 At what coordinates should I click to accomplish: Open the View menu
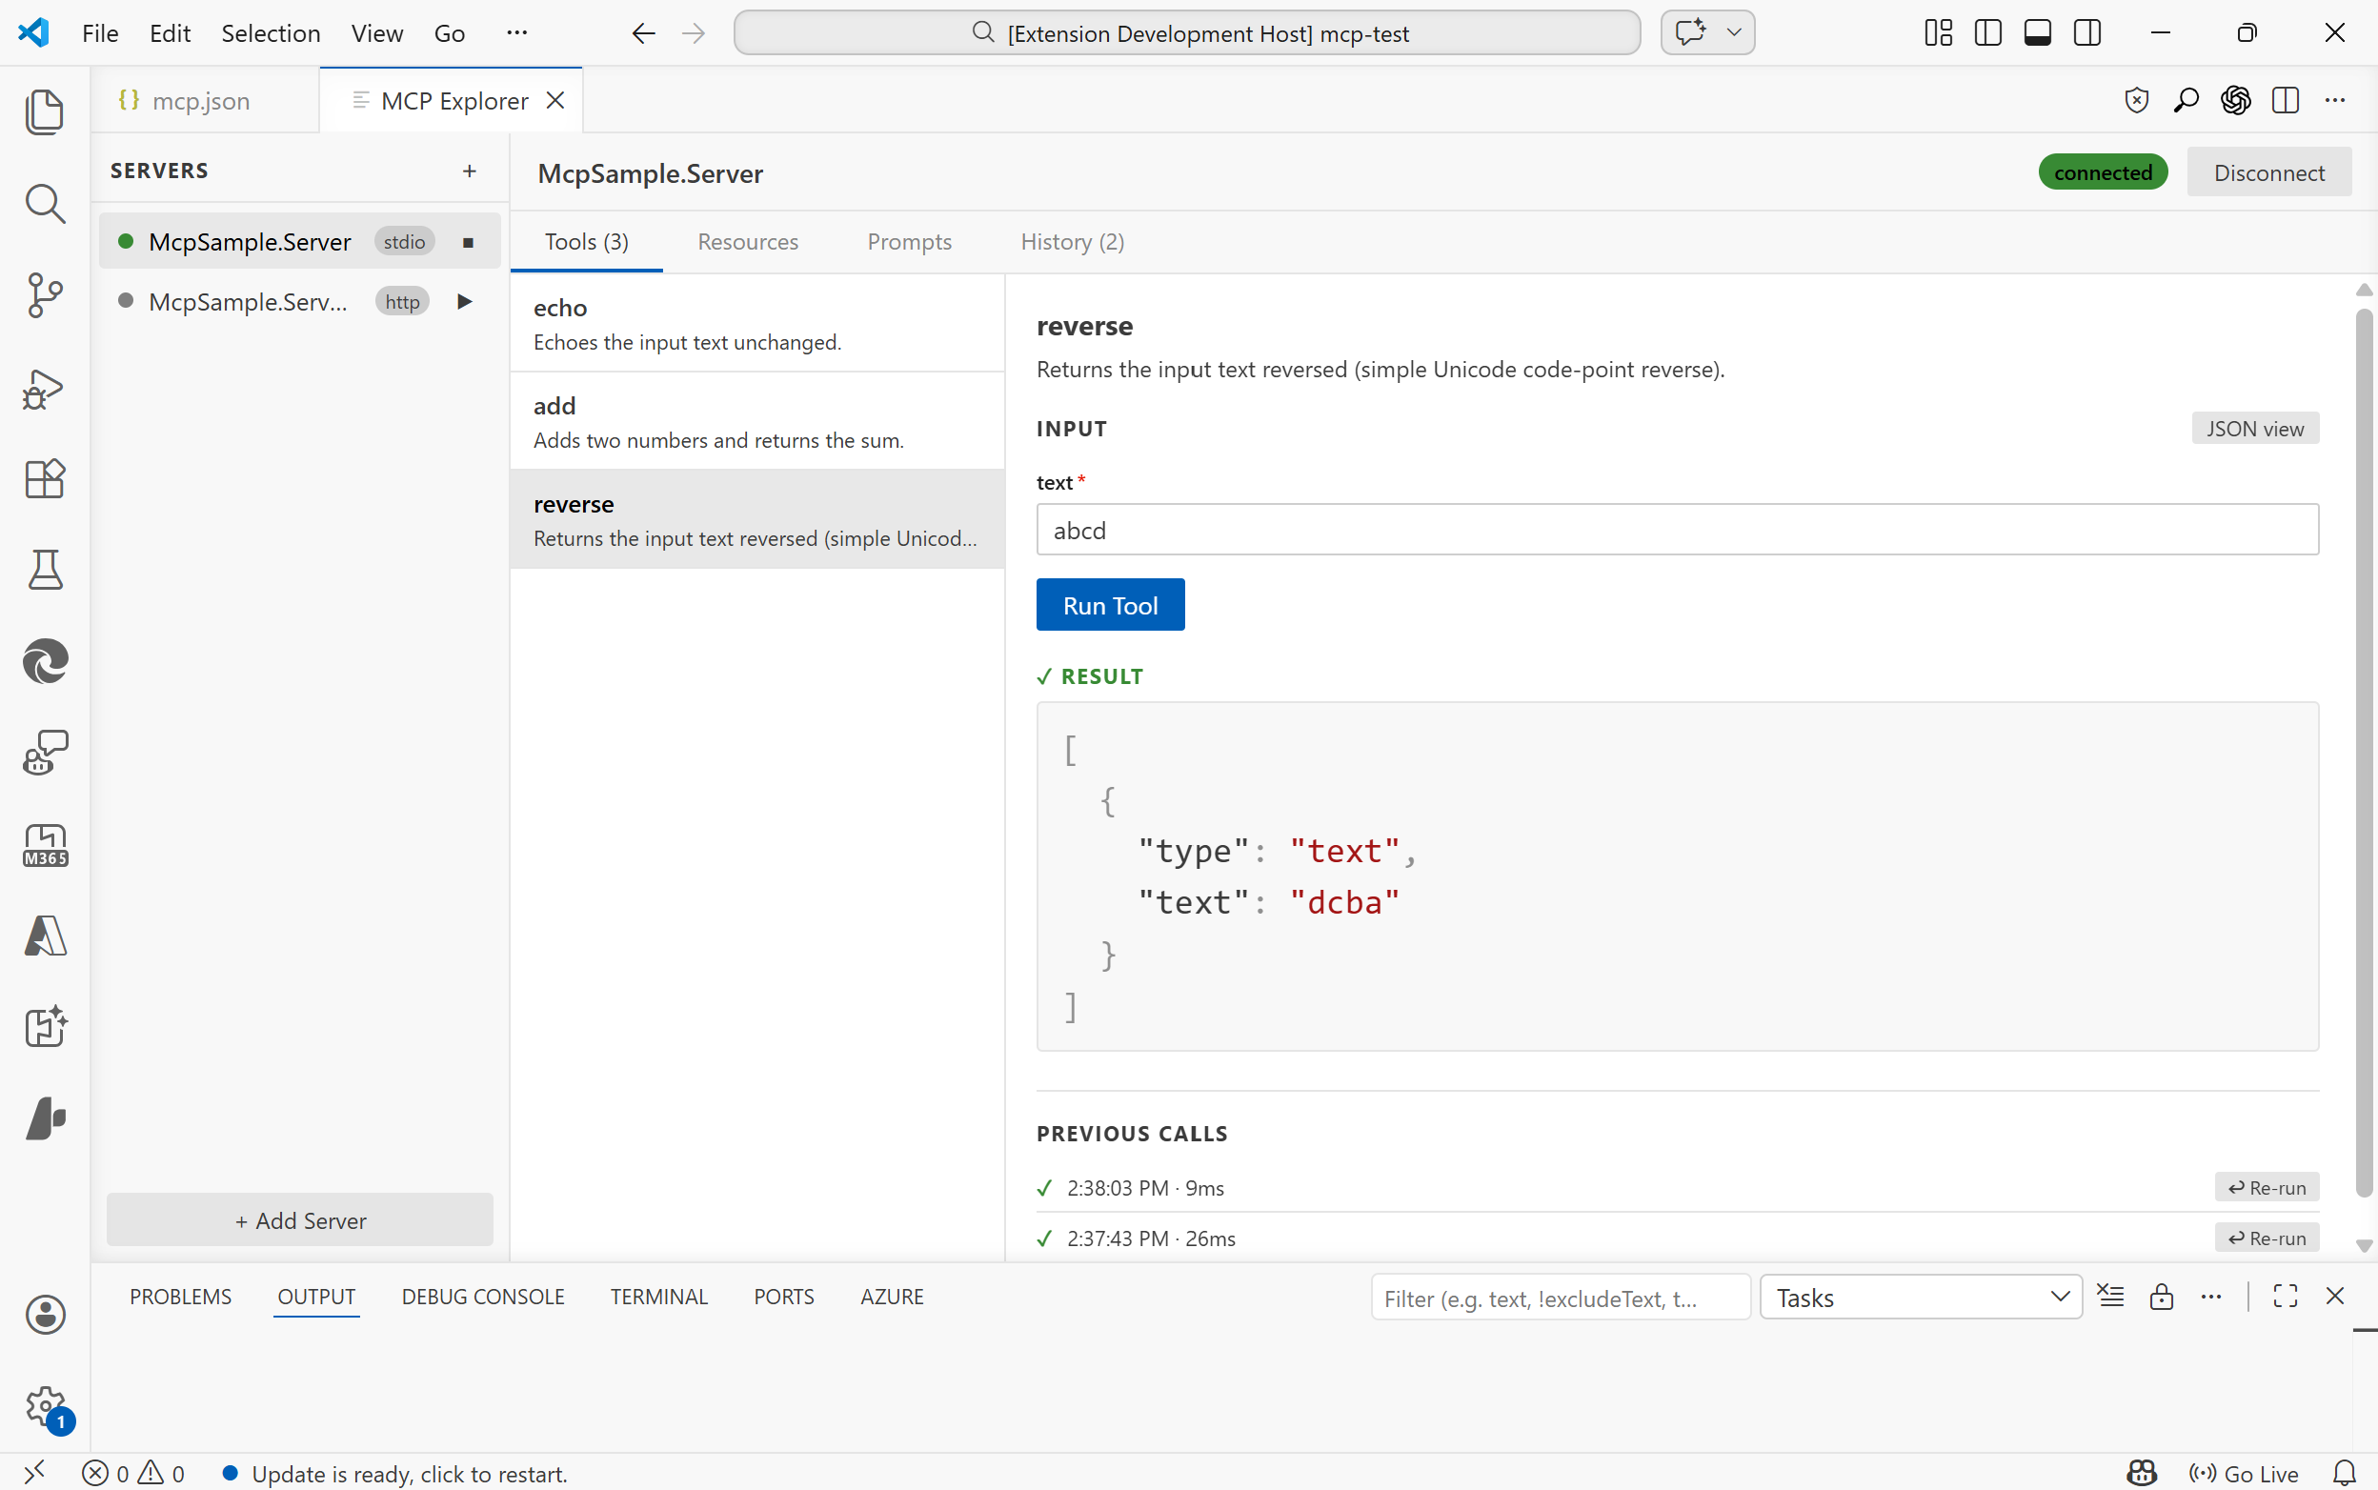375,32
